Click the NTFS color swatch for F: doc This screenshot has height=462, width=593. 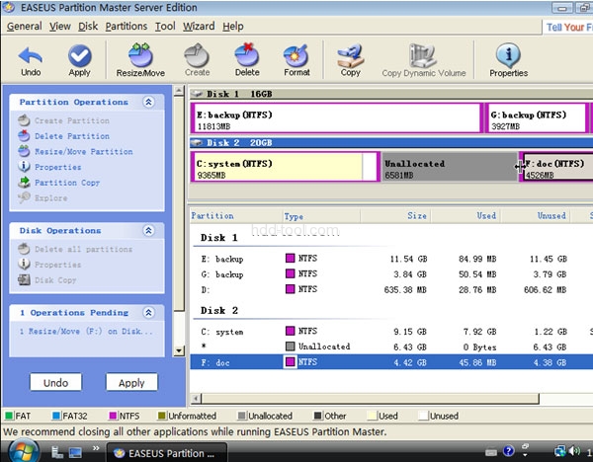click(290, 362)
